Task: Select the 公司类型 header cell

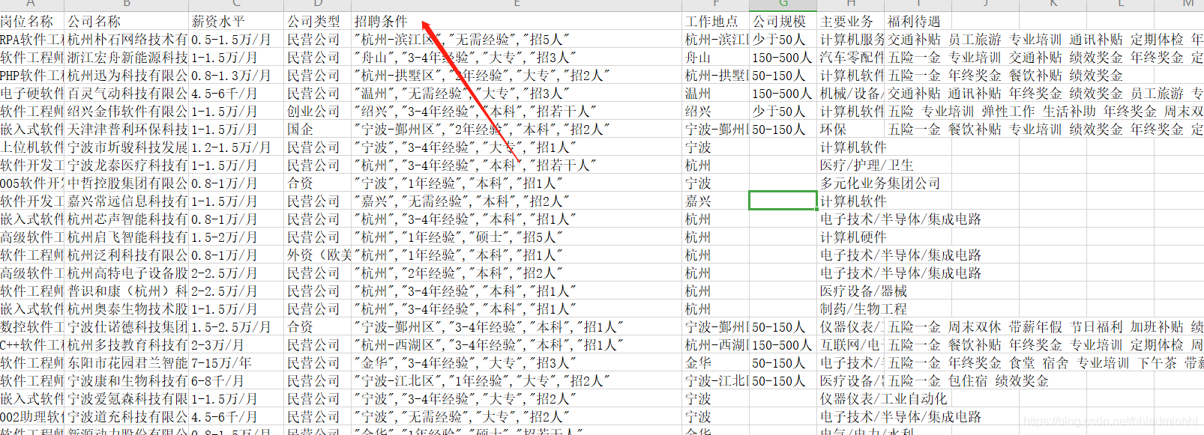Action: (x=318, y=22)
